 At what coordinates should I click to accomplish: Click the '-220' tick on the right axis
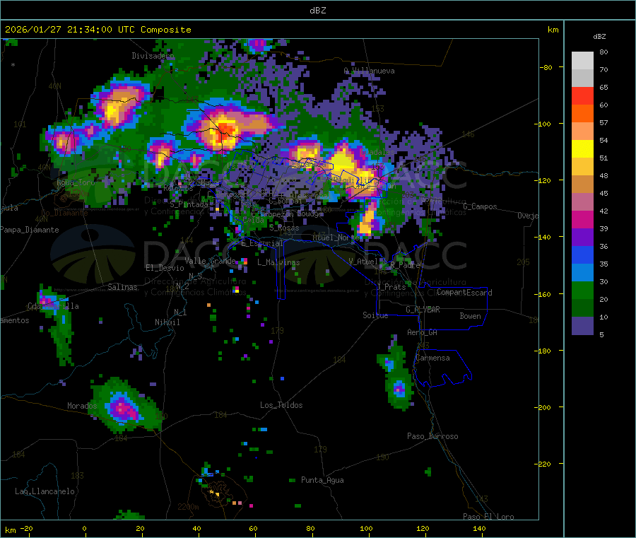[x=542, y=464]
